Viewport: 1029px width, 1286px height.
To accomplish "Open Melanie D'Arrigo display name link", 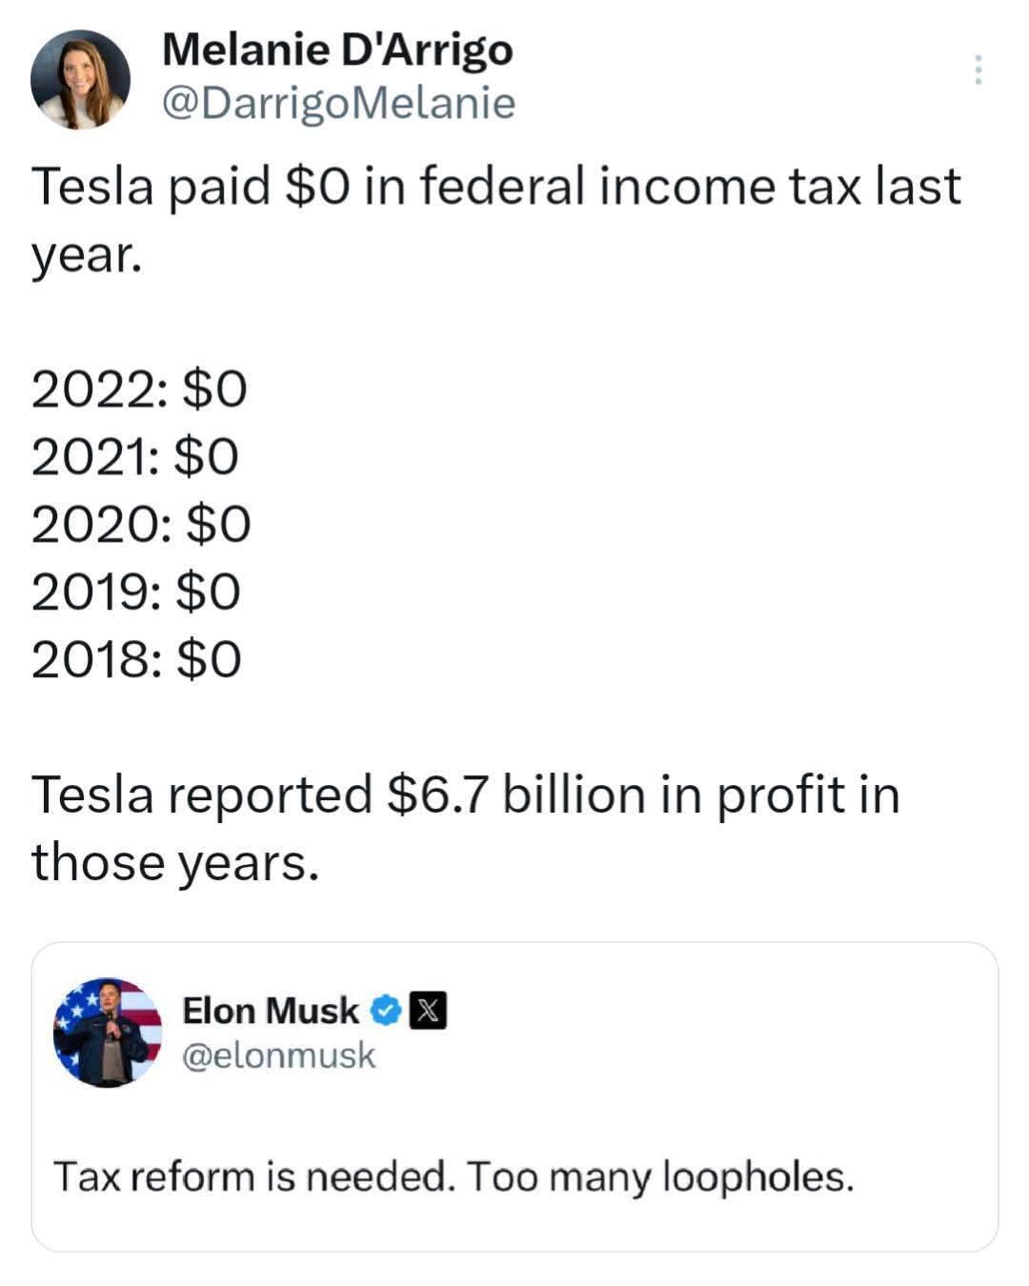I will pos(337,50).
